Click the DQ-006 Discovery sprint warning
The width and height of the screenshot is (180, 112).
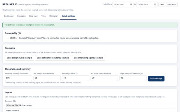tap(54, 38)
